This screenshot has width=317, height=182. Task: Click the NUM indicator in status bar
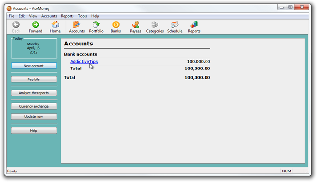286,171
